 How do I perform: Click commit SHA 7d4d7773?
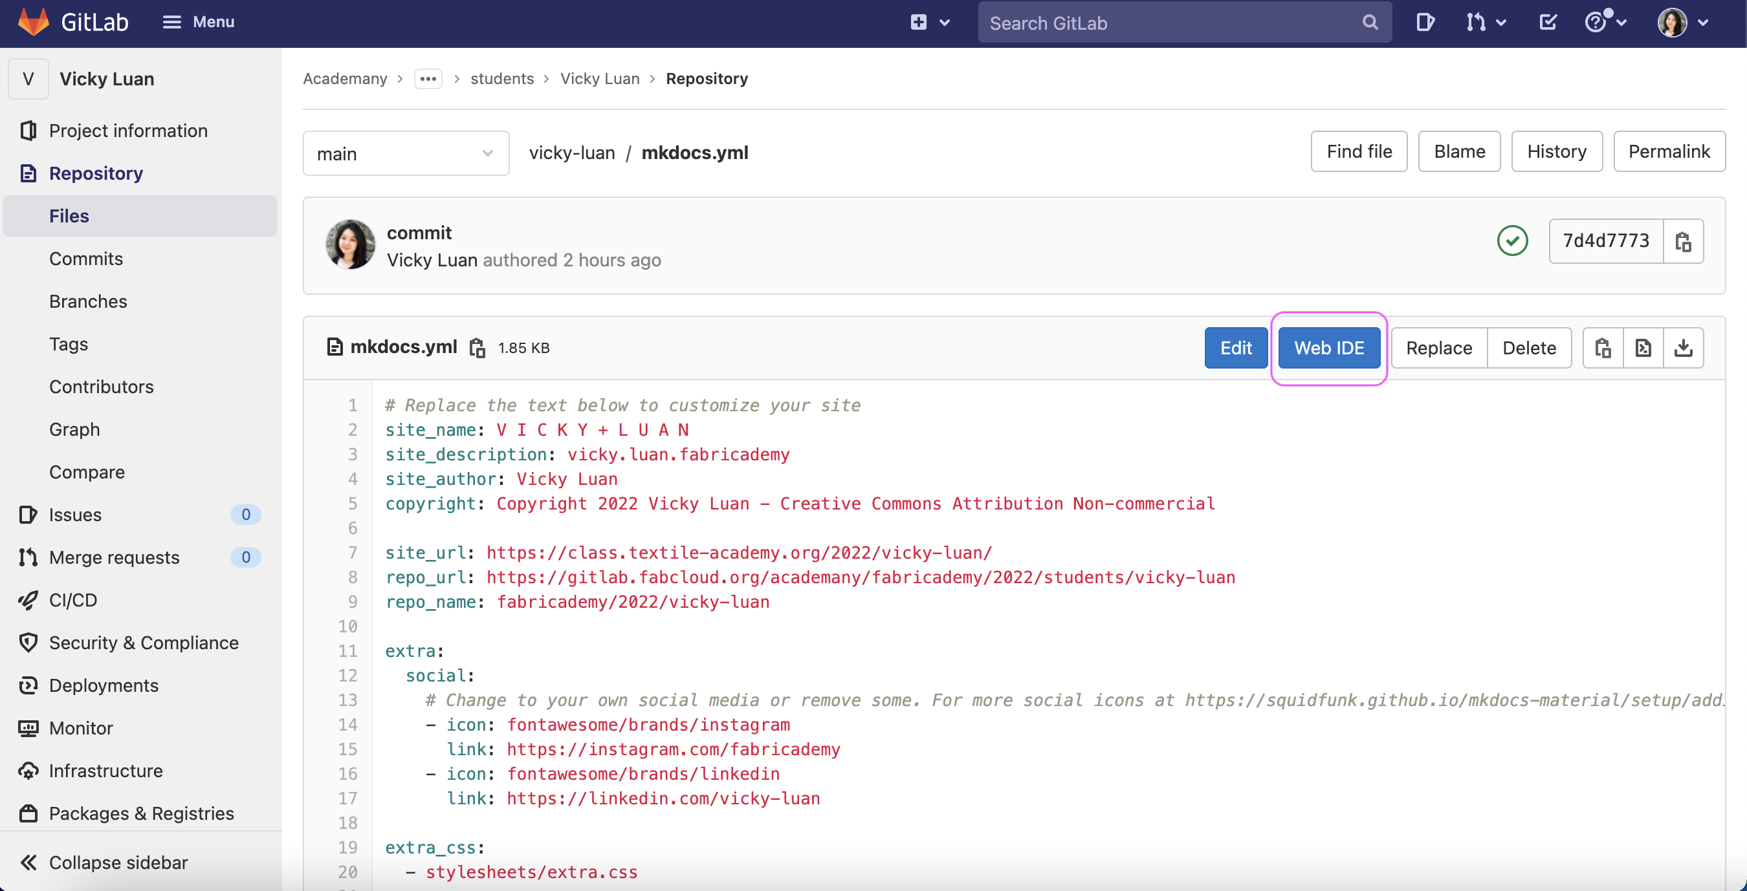point(1605,241)
